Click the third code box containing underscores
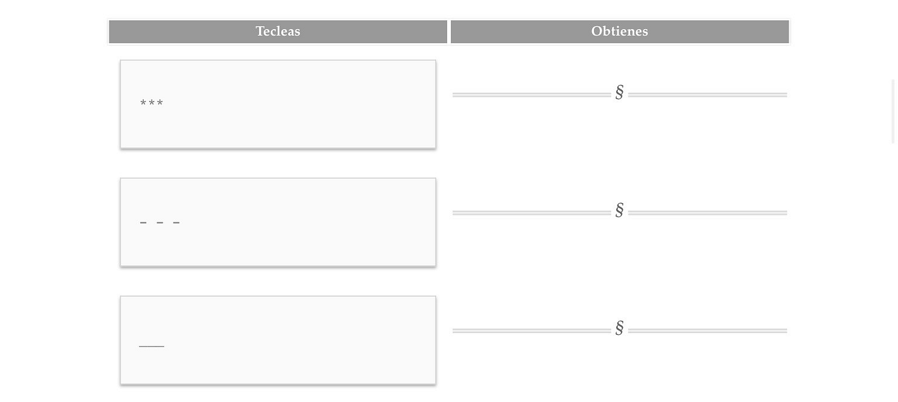 [278, 340]
